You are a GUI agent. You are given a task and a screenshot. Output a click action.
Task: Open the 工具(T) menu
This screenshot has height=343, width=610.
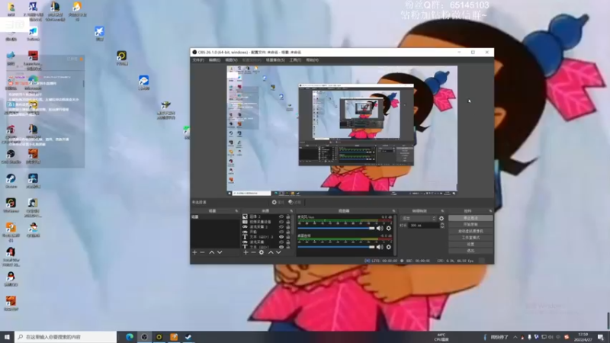click(x=295, y=60)
